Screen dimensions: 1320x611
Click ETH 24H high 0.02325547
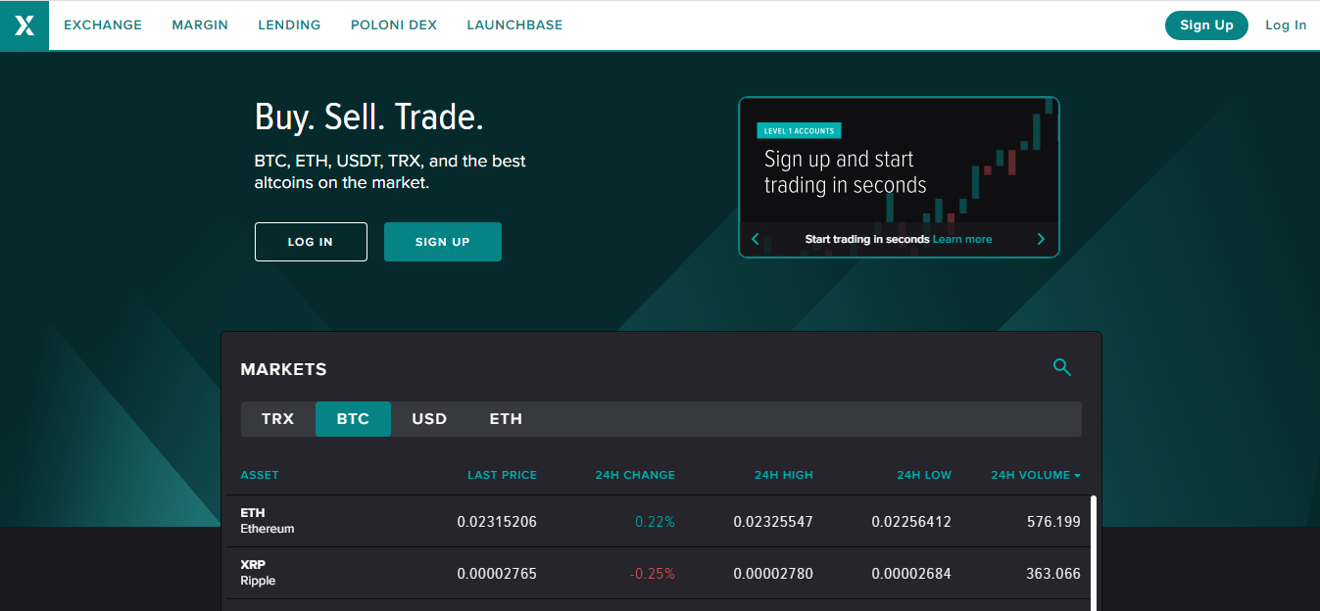[x=773, y=522]
